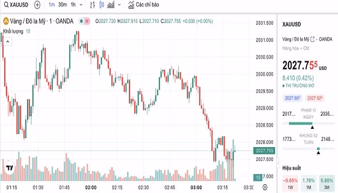
Task: Click the 52-week range slider marker
Action: point(318,149)
